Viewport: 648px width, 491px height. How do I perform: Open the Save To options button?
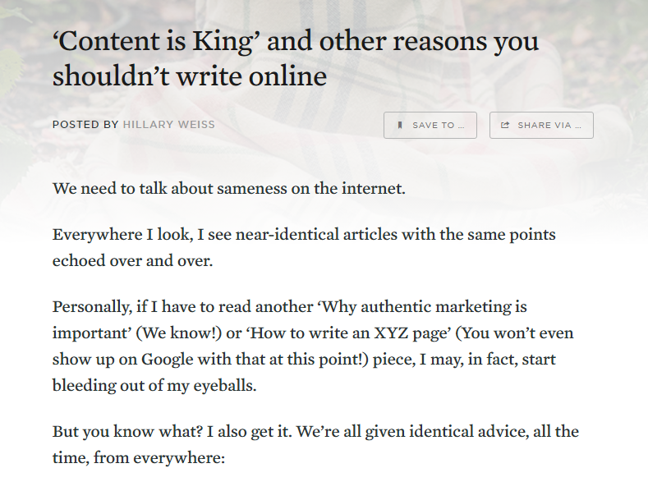(430, 126)
